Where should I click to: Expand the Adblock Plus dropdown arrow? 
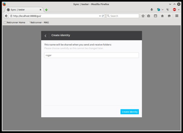pos(179,10)
